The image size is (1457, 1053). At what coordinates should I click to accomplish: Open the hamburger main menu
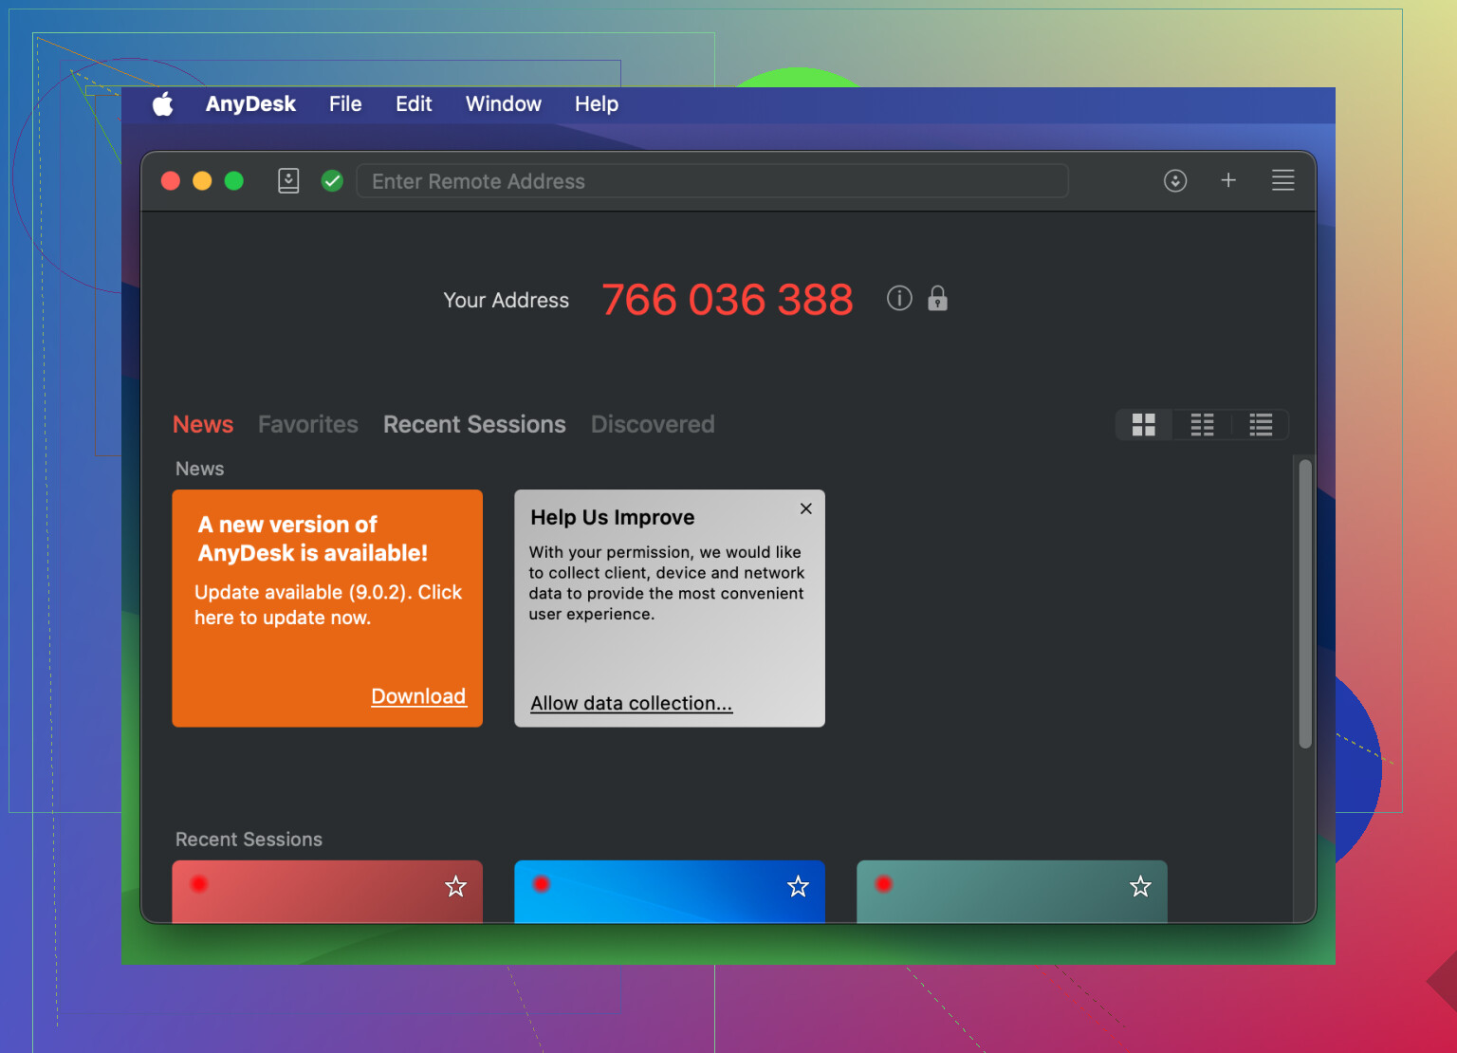coord(1282,180)
